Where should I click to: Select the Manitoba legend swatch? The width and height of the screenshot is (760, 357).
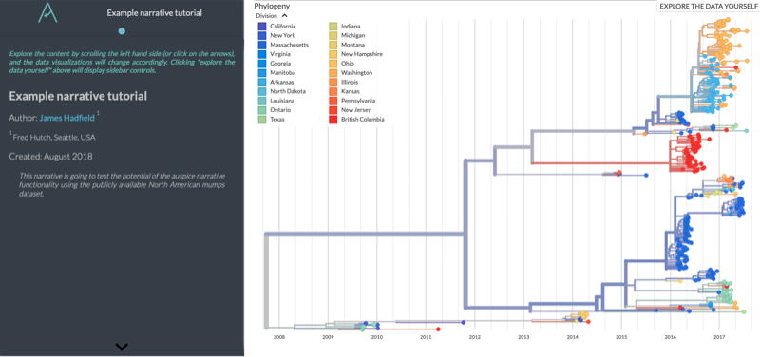point(262,73)
